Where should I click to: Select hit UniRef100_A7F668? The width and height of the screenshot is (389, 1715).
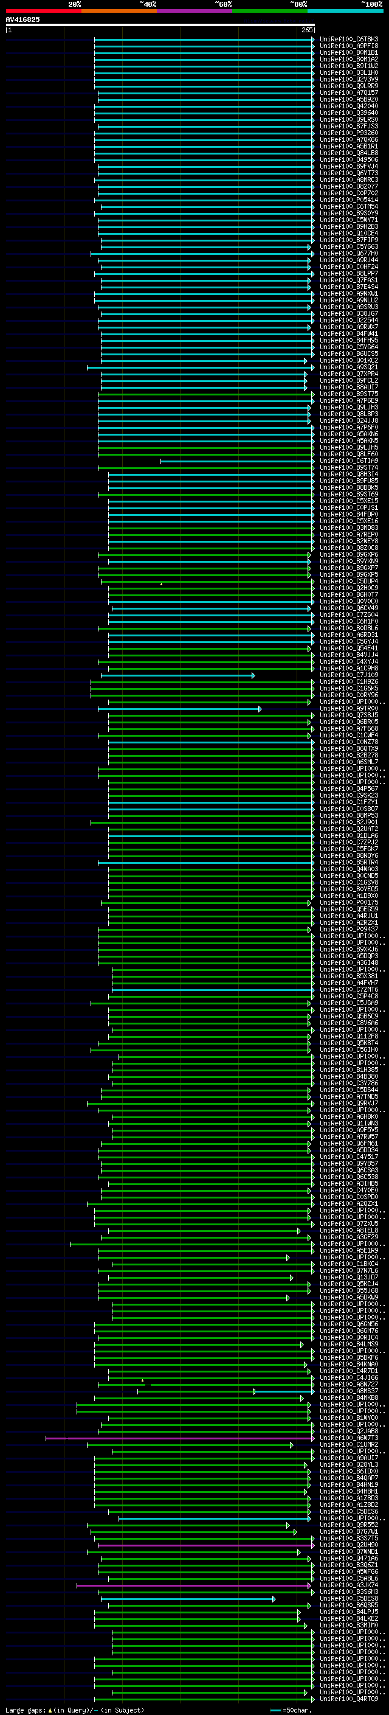tap(349, 728)
